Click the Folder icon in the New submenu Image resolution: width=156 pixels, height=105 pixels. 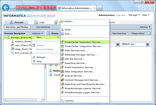(62, 21)
